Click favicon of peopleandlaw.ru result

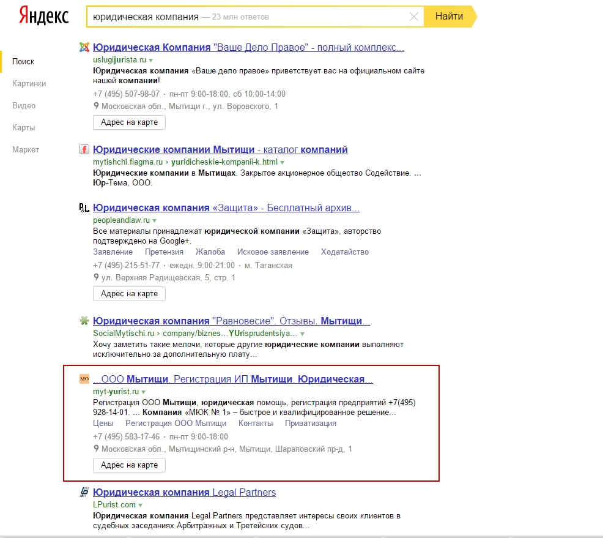point(84,208)
